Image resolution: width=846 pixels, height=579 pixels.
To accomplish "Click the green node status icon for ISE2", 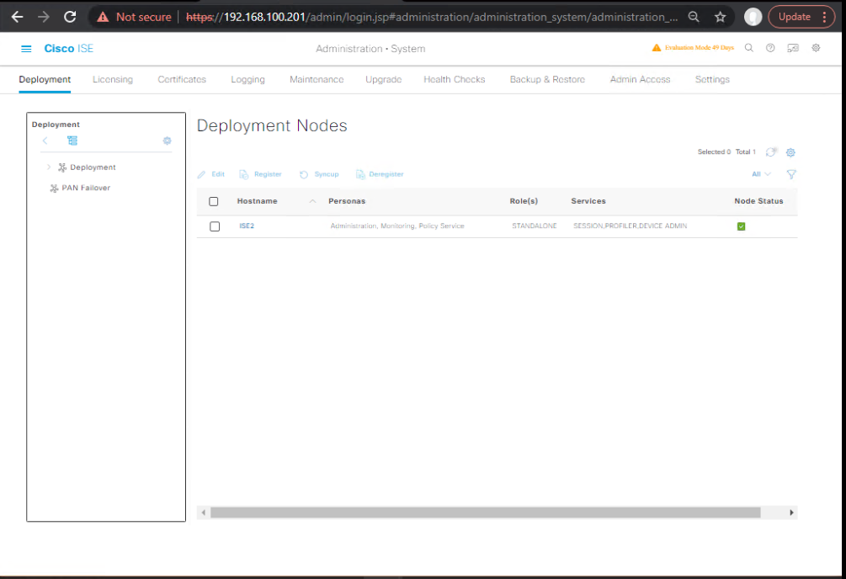I will point(741,226).
